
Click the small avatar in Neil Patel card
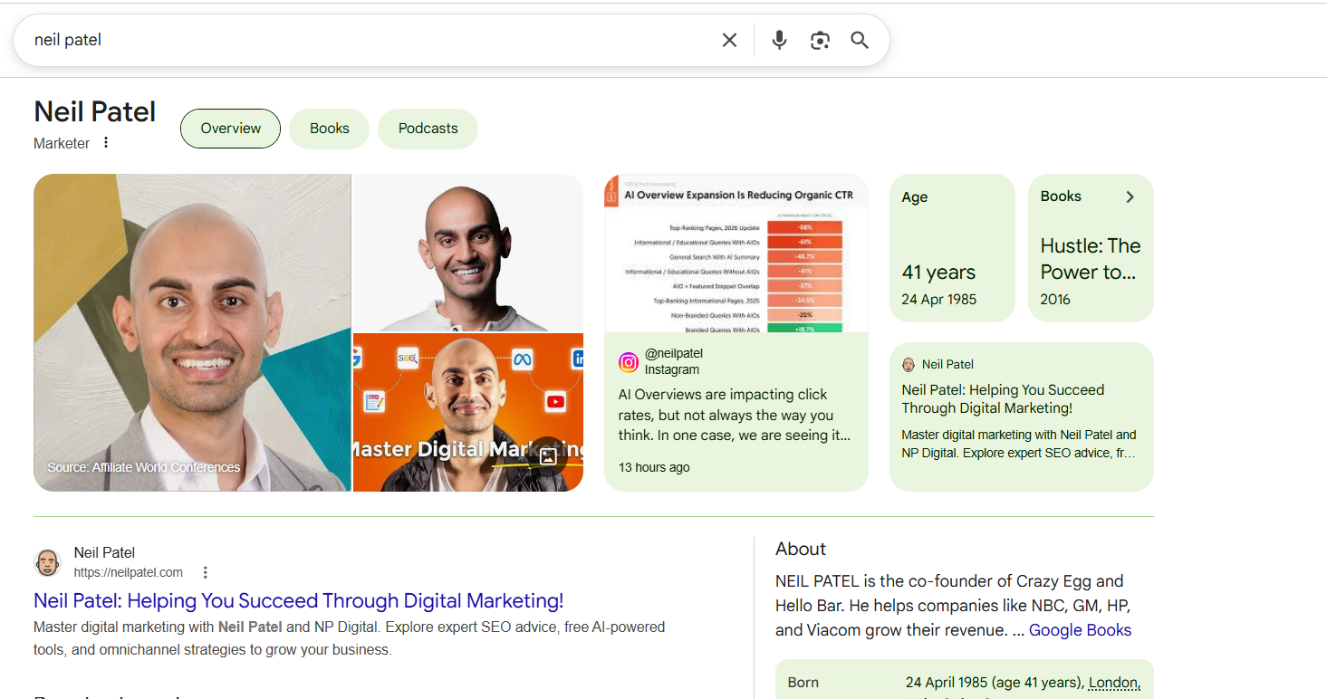point(909,364)
